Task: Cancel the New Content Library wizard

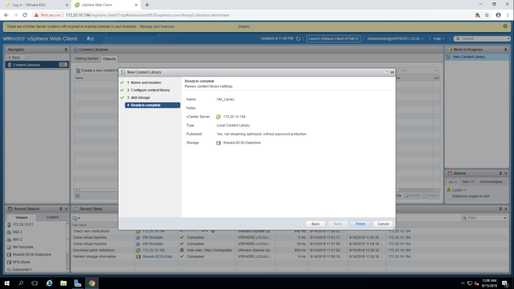Action: [x=383, y=224]
